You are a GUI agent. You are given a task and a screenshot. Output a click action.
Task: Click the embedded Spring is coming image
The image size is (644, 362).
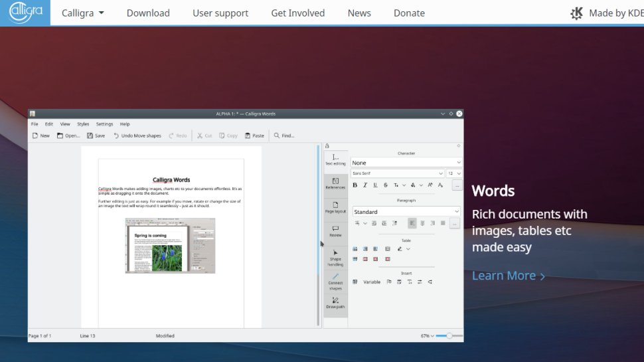(x=170, y=246)
